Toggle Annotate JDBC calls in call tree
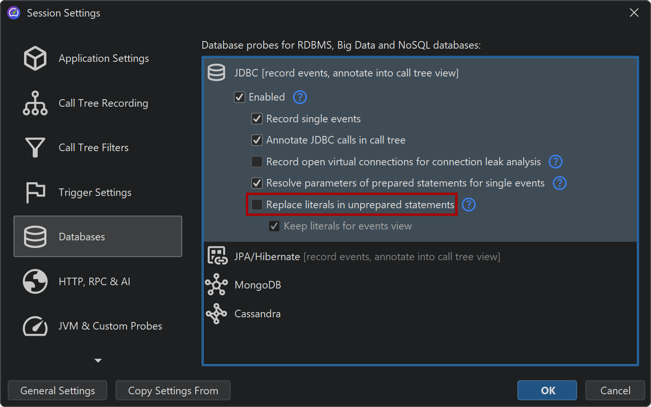The image size is (651, 407). click(x=257, y=140)
